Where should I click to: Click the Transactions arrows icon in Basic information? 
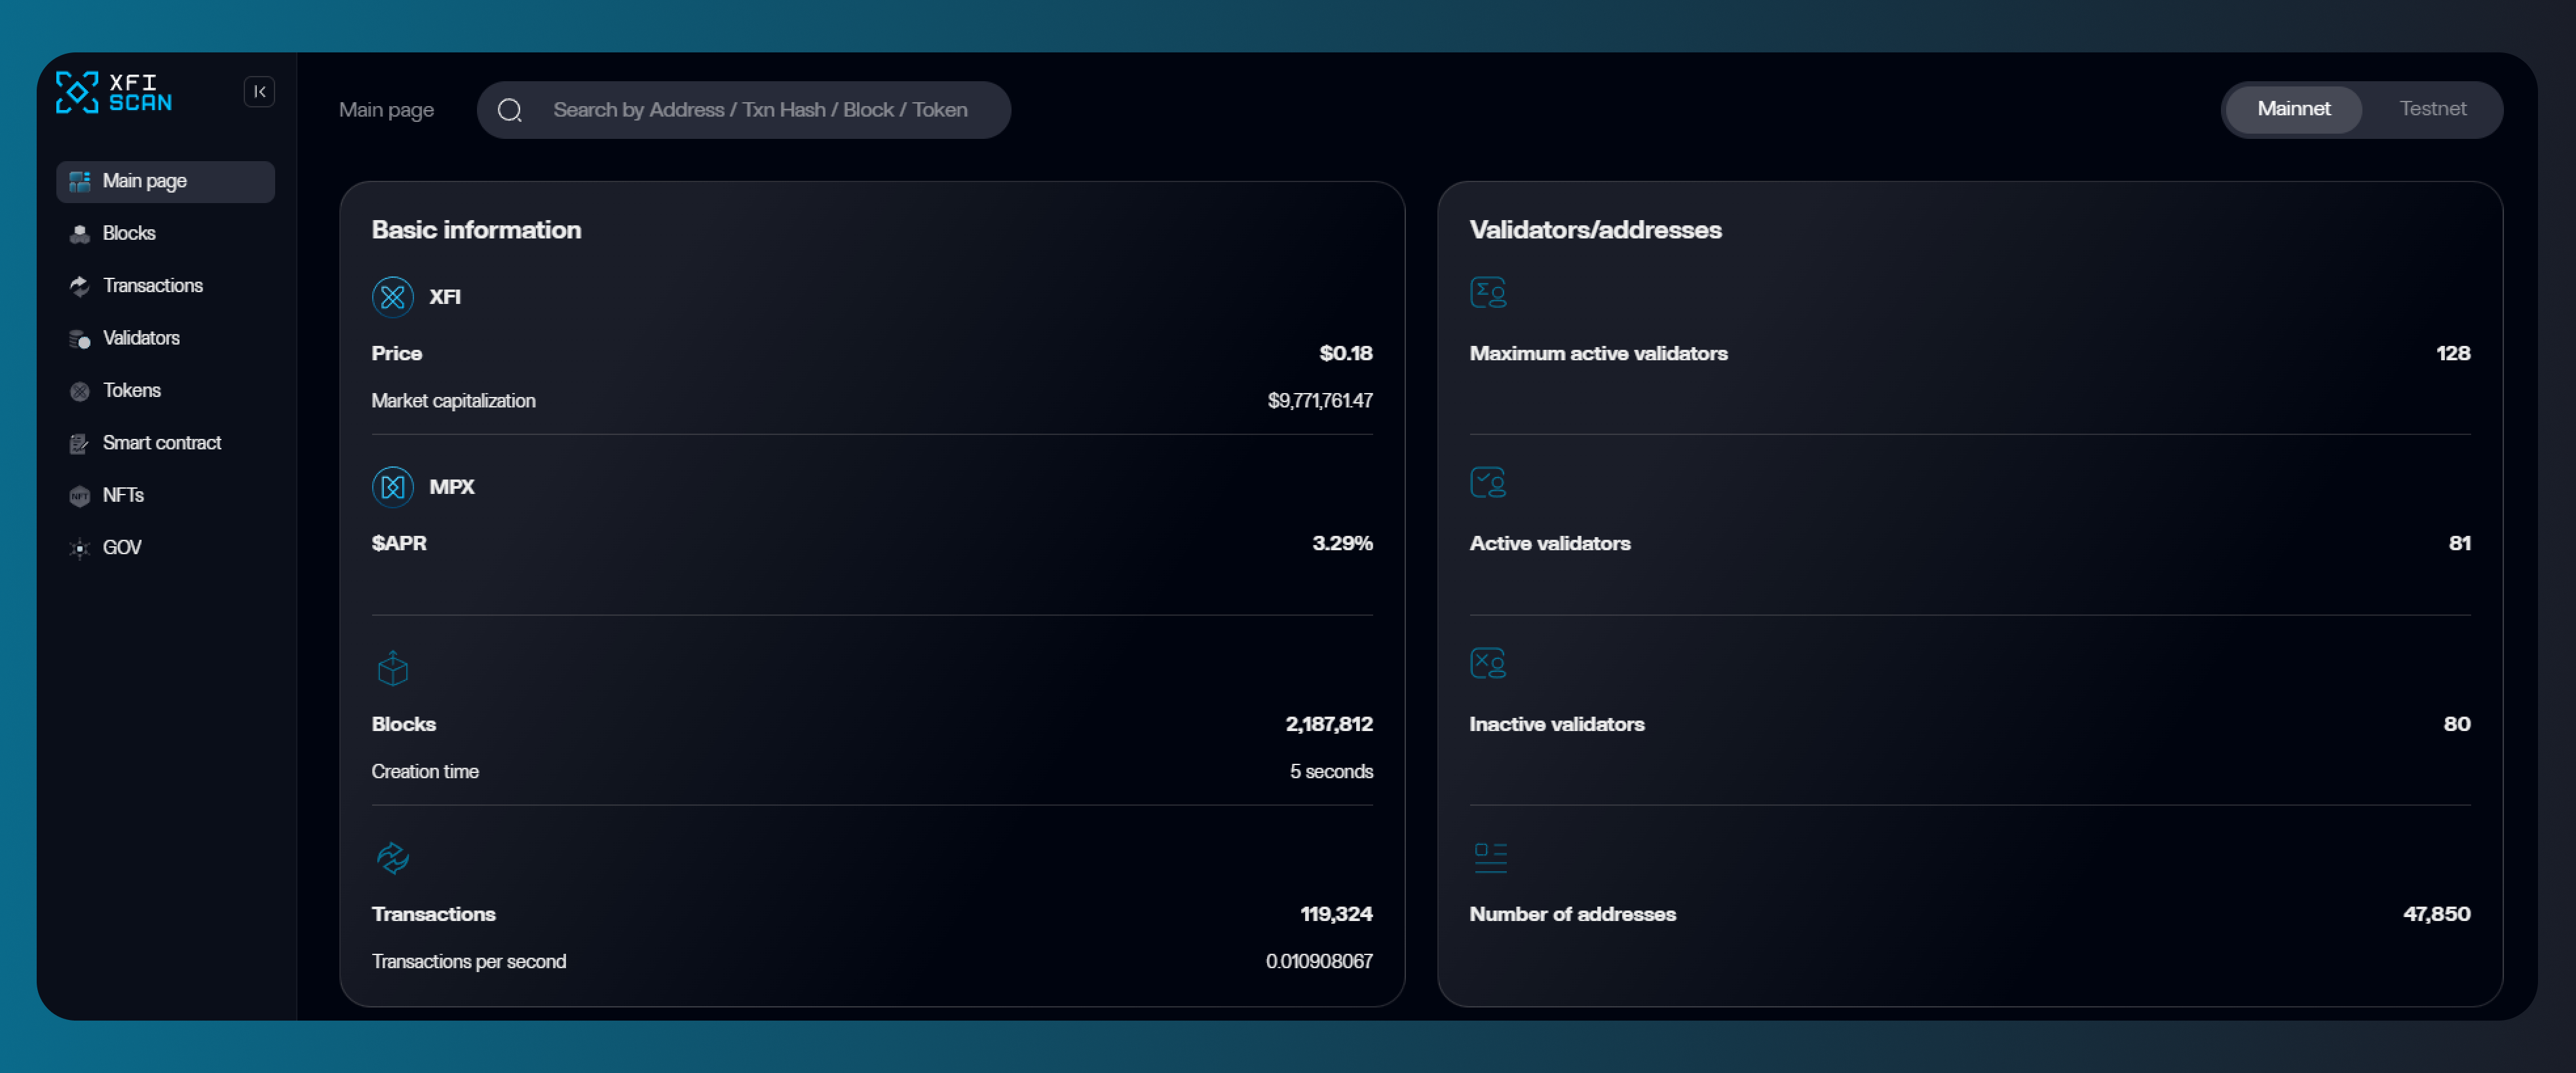click(393, 858)
